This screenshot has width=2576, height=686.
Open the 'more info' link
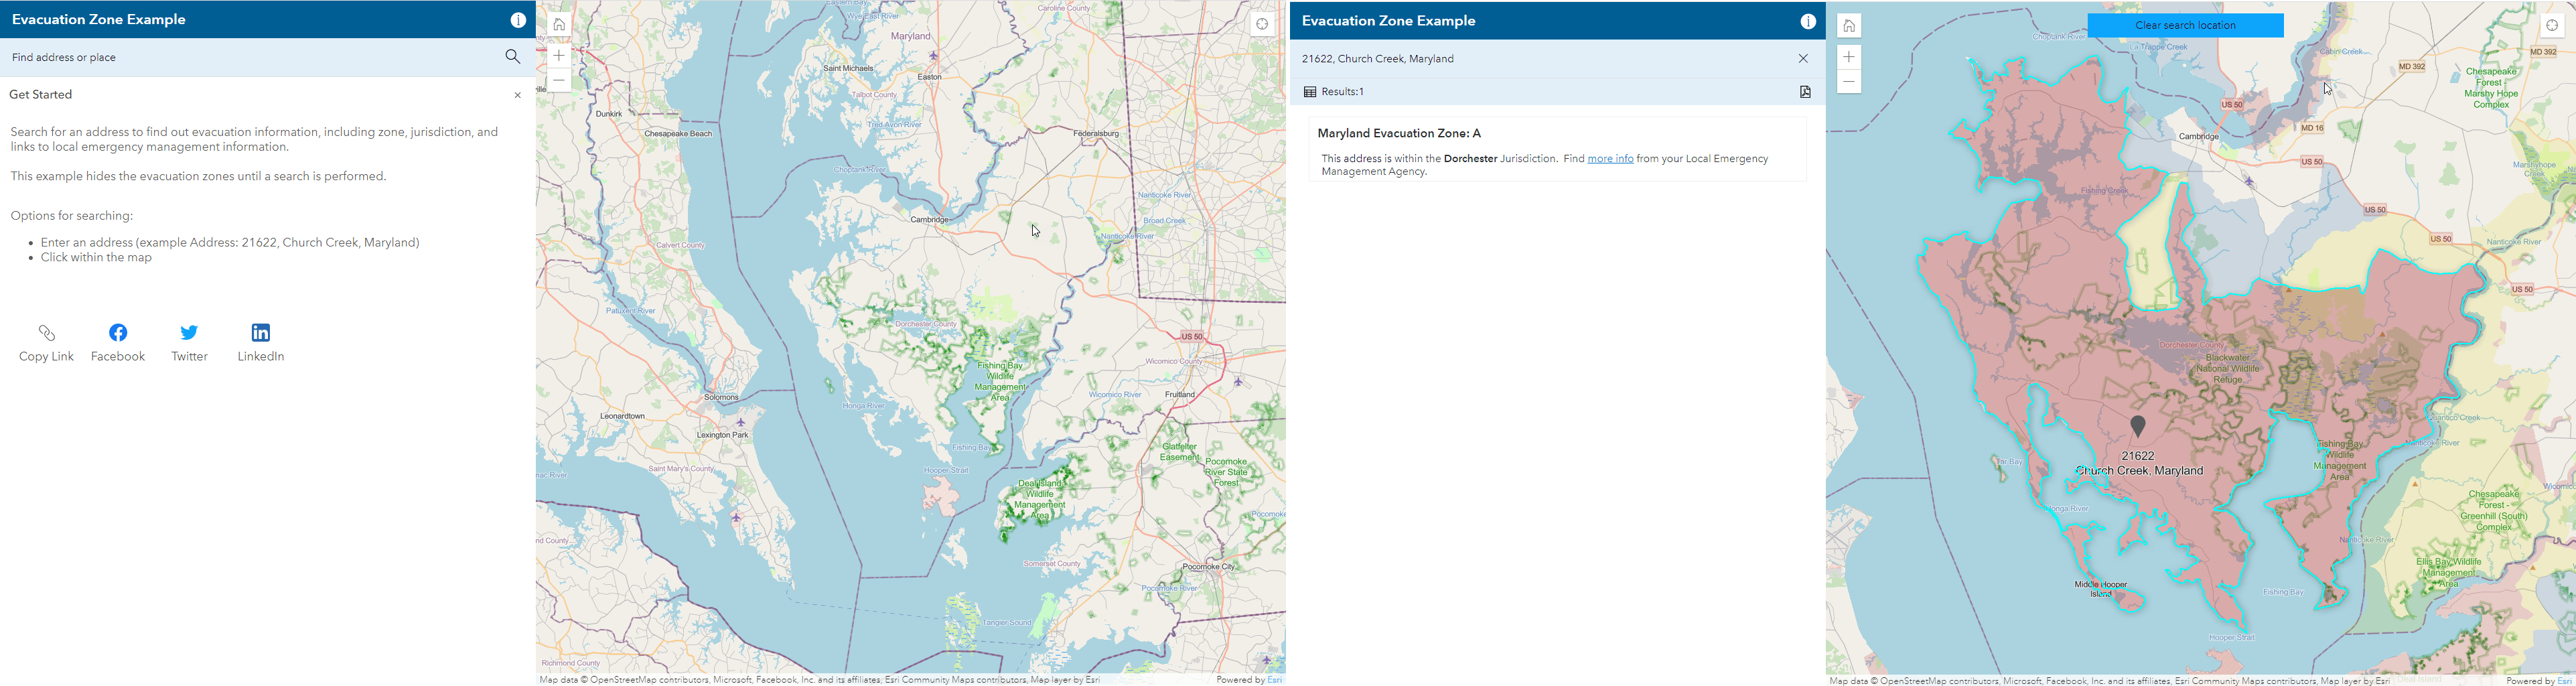pos(1610,159)
